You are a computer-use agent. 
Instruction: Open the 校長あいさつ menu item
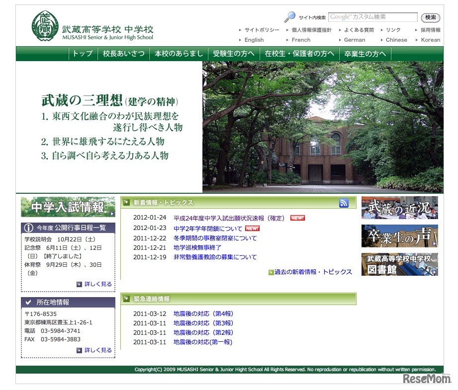point(123,54)
